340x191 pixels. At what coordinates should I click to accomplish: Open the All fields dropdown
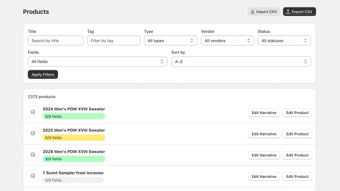point(98,62)
